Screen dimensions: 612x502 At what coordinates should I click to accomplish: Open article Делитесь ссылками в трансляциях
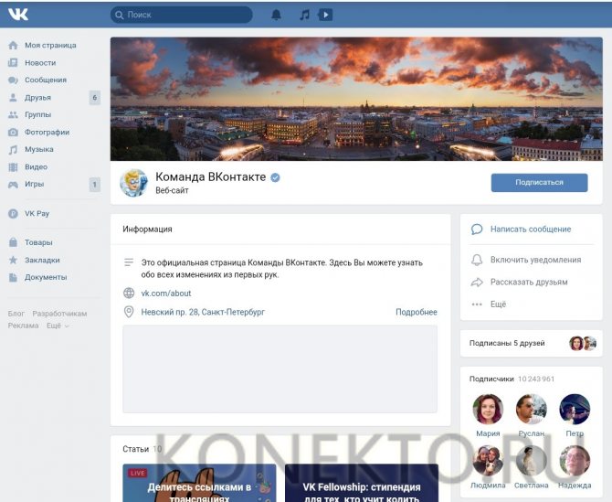coord(199,483)
